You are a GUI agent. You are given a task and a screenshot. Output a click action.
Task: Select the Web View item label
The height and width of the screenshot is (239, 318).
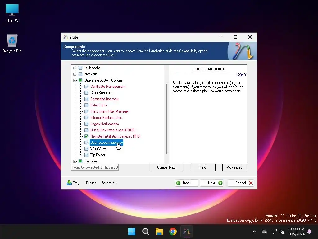(98, 149)
